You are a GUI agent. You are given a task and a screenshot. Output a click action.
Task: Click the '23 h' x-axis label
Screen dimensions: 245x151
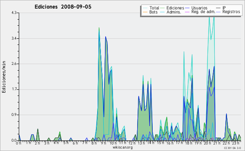tap(235, 143)
